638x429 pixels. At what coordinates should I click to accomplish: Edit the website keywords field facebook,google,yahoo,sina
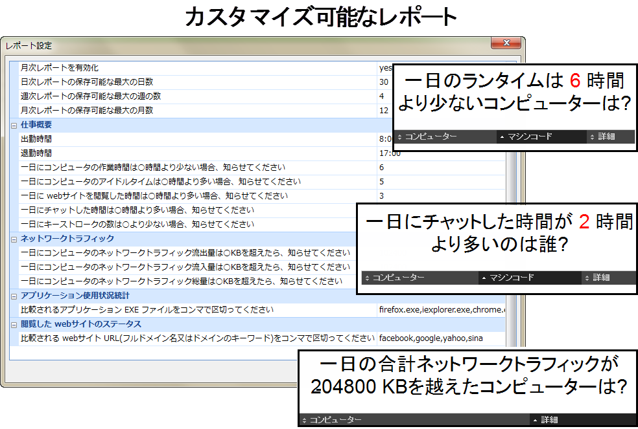[431, 338]
